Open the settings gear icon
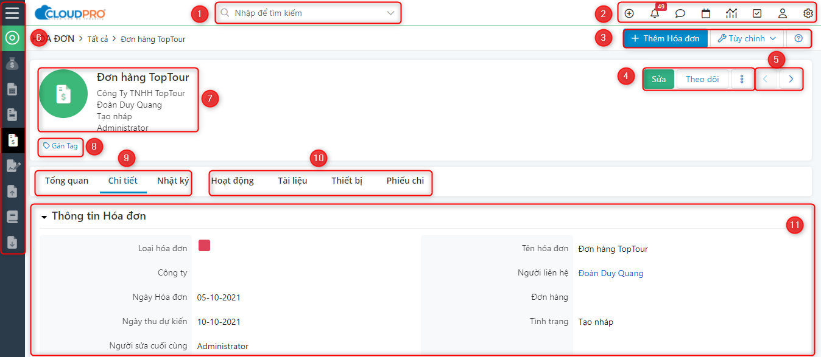821x357 pixels. point(808,13)
